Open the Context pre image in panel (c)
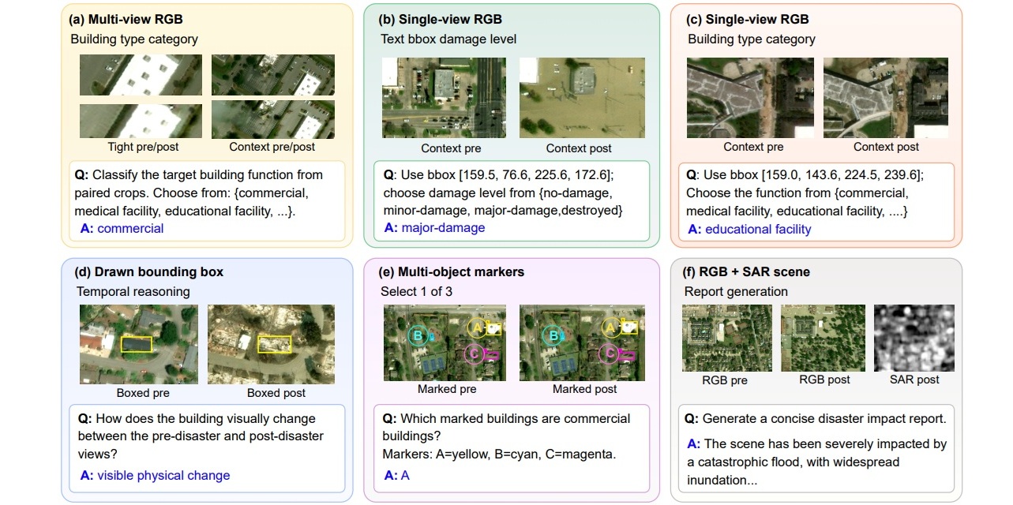1013x505 pixels. (748, 99)
